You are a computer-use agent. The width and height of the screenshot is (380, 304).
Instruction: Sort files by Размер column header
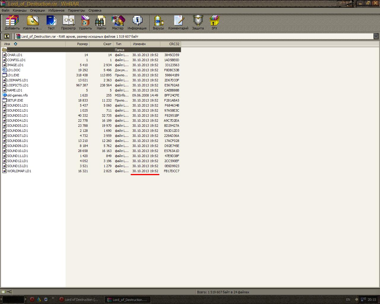click(x=77, y=44)
